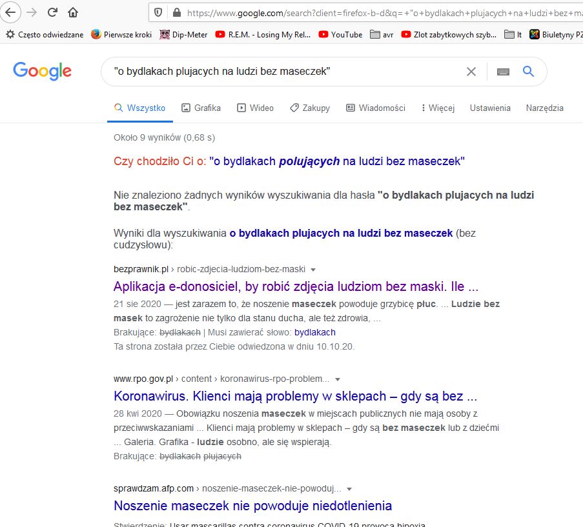This screenshot has width=583, height=527.
Task: Click the Google logo
Action: [x=42, y=71]
